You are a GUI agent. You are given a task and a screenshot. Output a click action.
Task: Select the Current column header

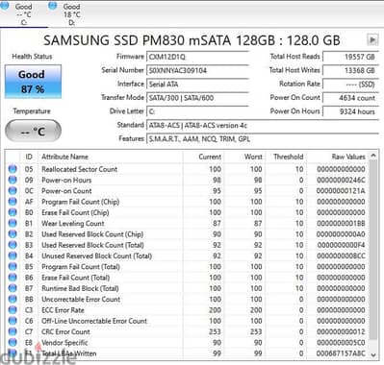203,157
